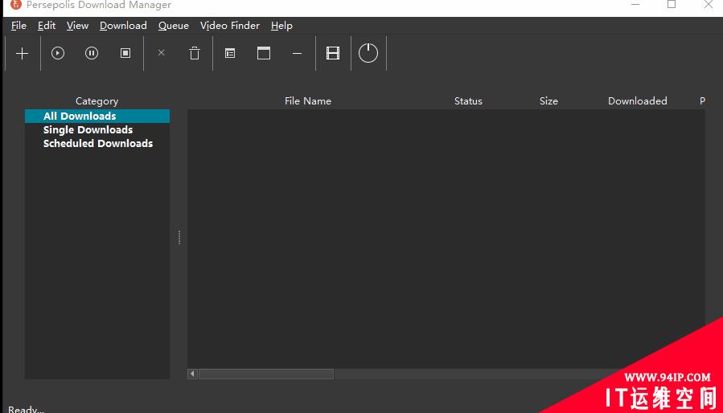Open Video Finder filmstrip icon
The image size is (723, 413).
tap(333, 53)
